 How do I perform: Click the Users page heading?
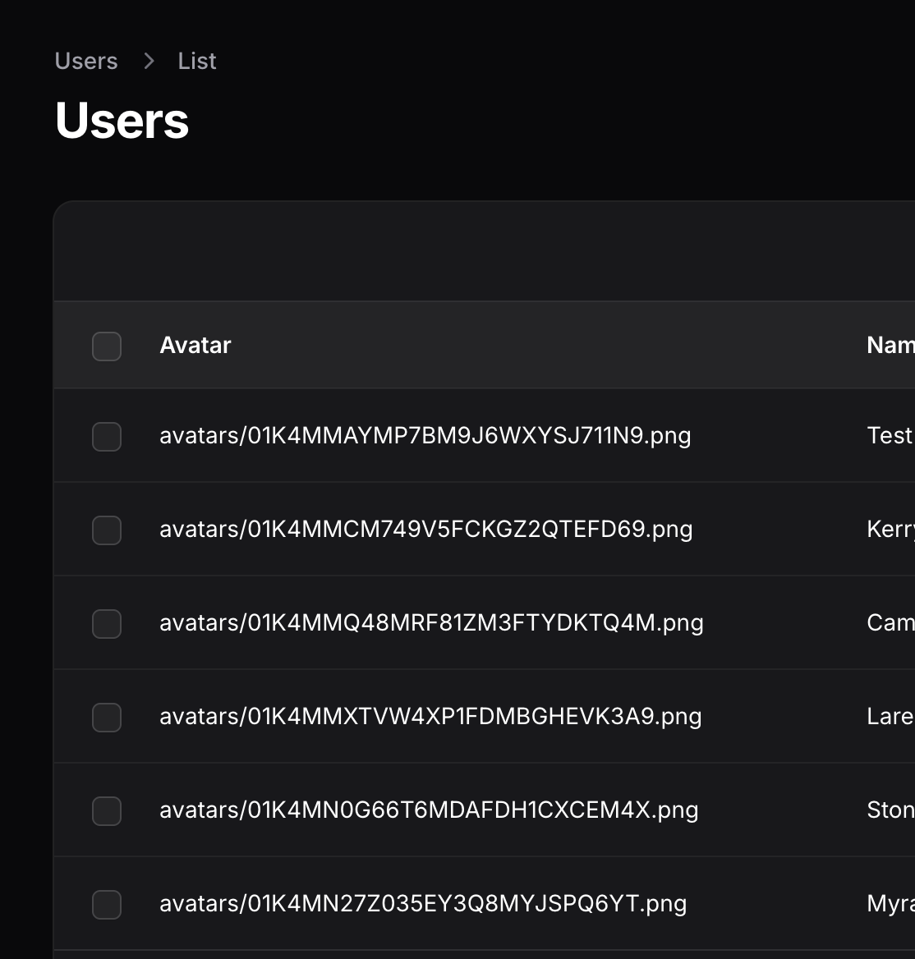122,122
